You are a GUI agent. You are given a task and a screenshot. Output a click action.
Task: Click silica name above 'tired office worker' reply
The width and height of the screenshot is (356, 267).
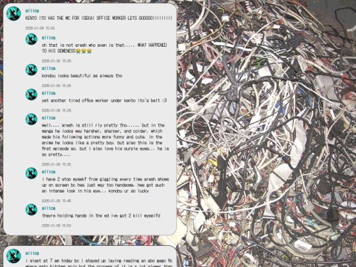49,93
